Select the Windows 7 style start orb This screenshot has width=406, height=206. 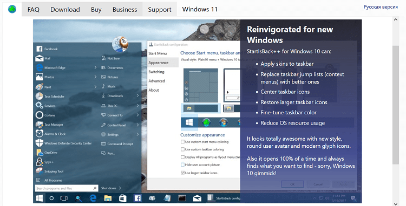pos(224,122)
